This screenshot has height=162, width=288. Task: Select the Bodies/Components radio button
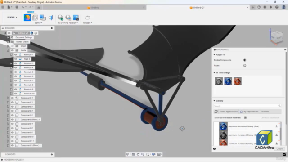(245, 60)
